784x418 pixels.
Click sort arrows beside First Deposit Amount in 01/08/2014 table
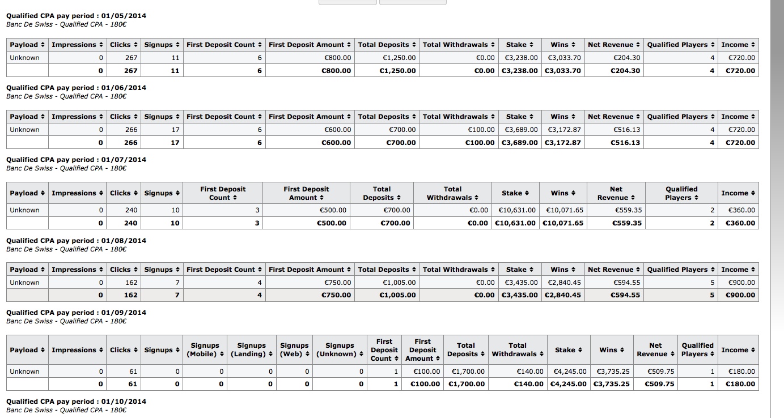click(349, 270)
